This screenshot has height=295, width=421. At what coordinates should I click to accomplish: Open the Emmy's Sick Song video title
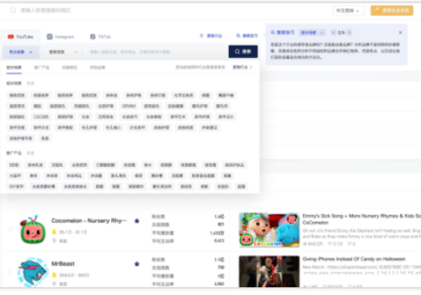pos(361,219)
